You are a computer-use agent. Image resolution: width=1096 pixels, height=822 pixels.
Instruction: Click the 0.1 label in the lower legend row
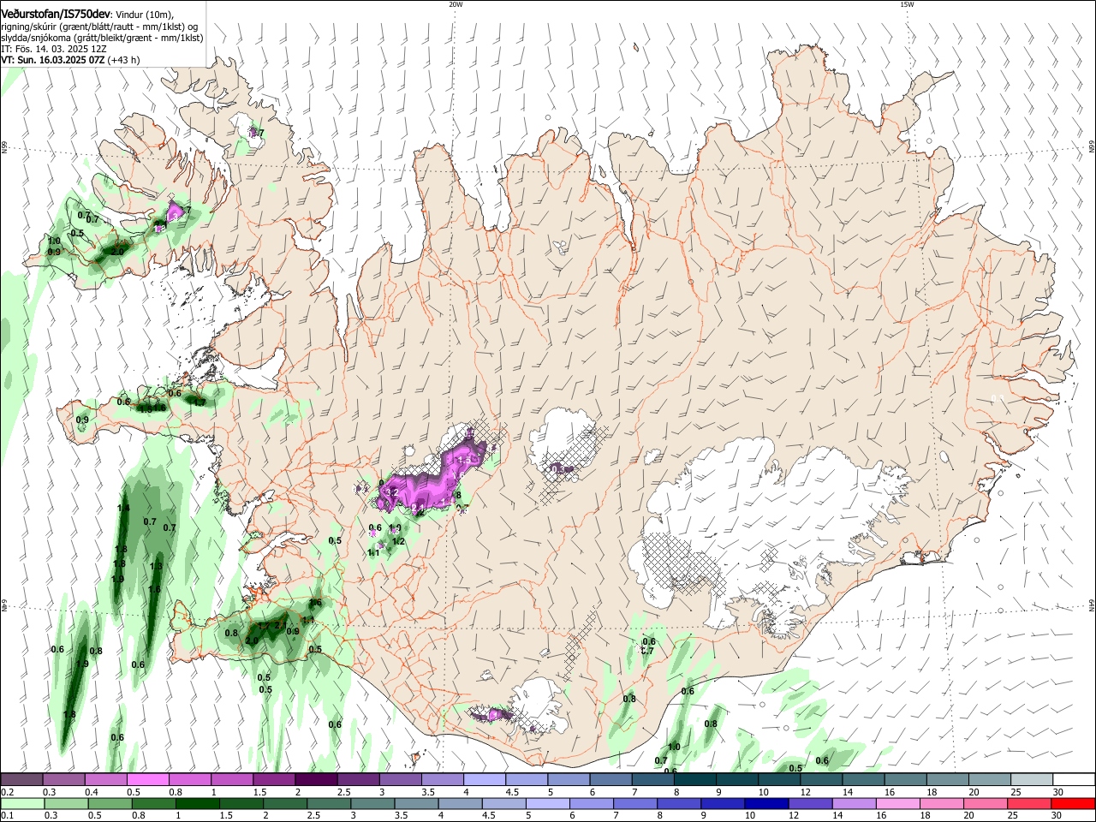pos(7,815)
